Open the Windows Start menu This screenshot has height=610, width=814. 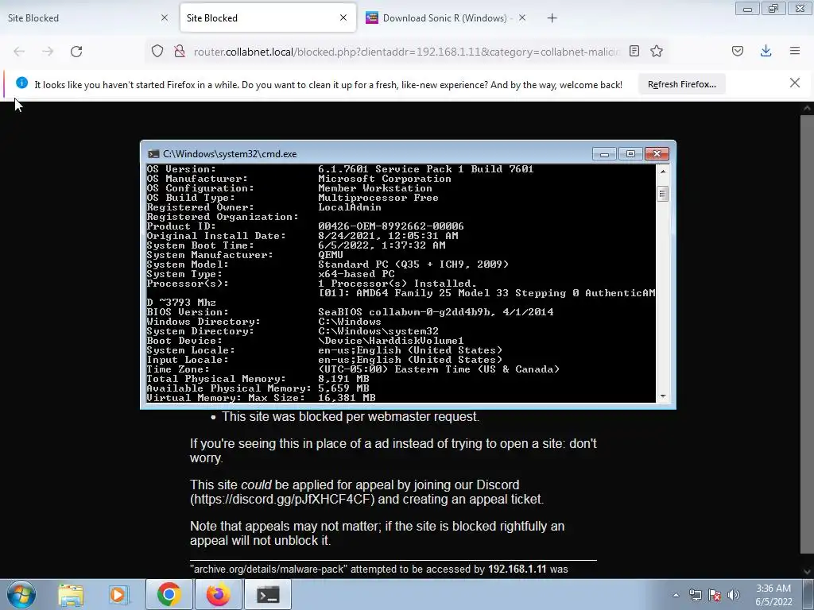coord(21,594)
